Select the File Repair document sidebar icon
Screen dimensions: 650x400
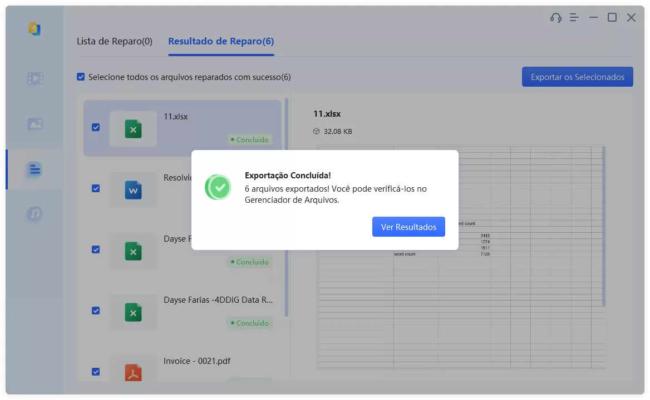point(35,169)
